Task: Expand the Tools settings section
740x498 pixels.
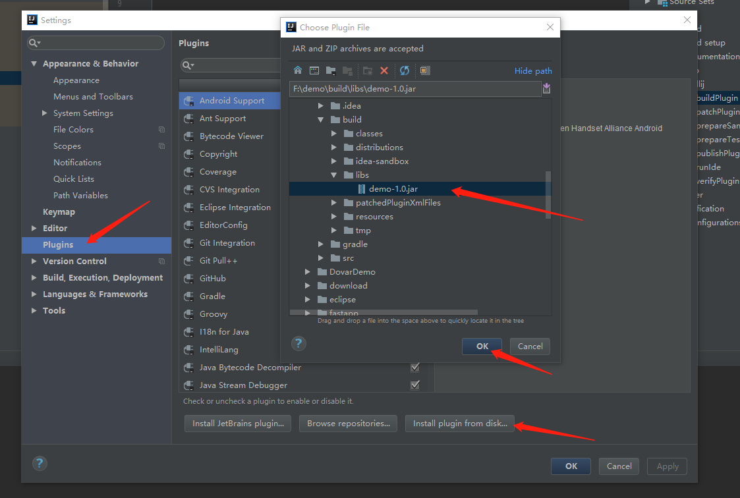Action: (x=34, y=310)
